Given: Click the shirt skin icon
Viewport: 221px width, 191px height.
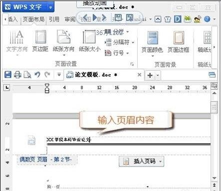Looking at the screenshot, I should pyautogui.click(x=168, y=19).
